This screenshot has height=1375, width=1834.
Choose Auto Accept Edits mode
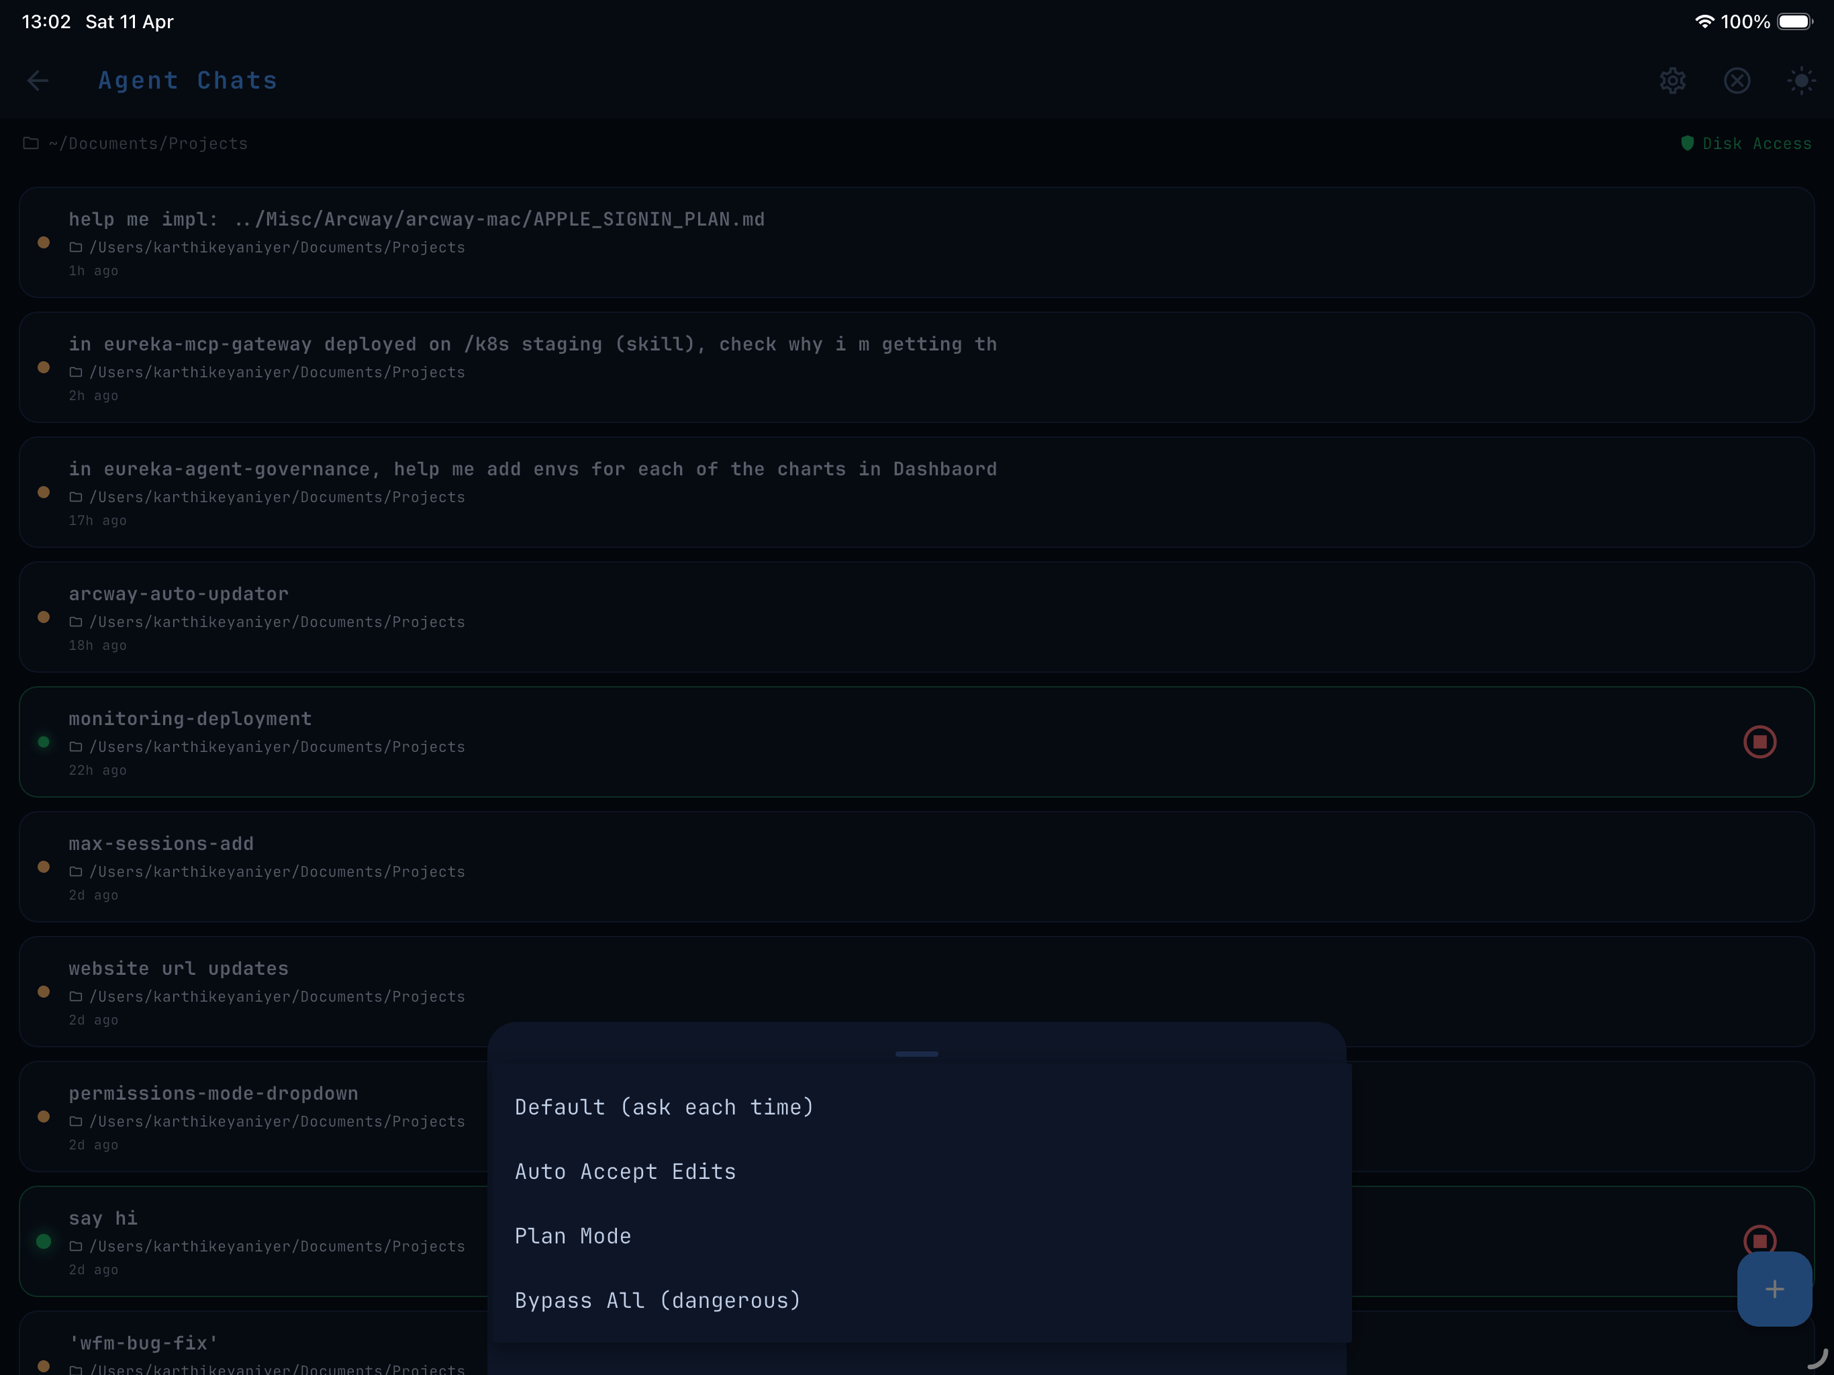[x=920, y=1172]
